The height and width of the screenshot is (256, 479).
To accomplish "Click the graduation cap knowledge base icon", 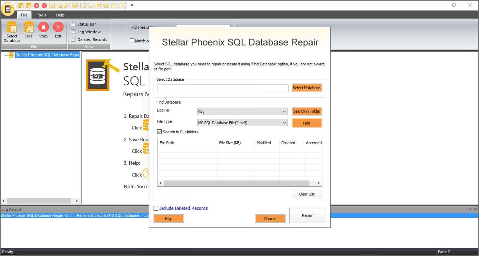I will pos(106,5).
